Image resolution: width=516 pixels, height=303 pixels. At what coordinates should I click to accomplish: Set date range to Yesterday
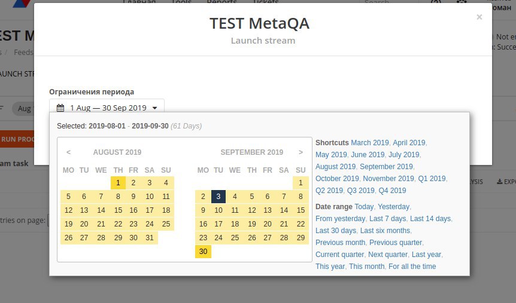393,207
